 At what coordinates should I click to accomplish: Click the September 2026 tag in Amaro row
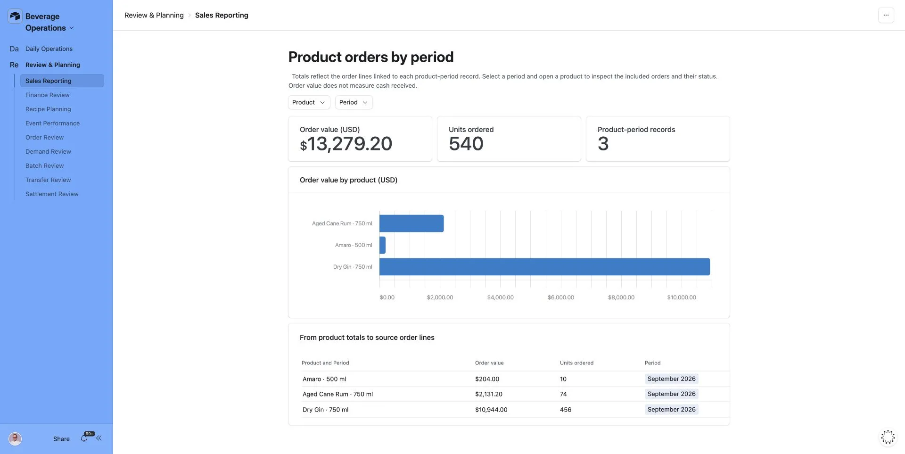(672, 379)
